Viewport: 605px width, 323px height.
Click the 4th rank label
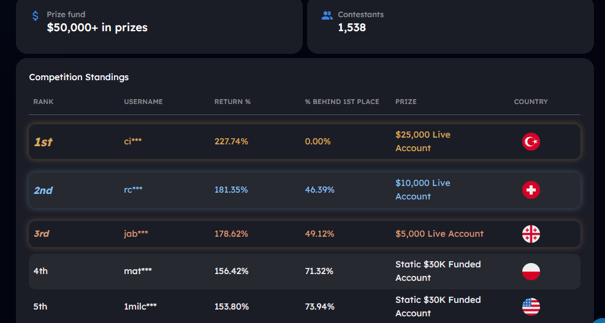click(x=40, y=271)
